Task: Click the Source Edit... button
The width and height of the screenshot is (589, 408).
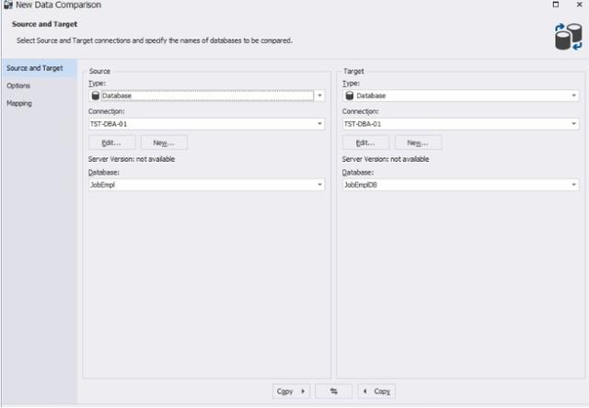Action: (111, 142)
